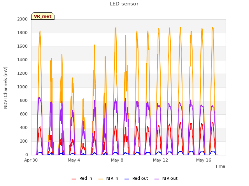Toggle the Red out legend entry

pos(136,178)
